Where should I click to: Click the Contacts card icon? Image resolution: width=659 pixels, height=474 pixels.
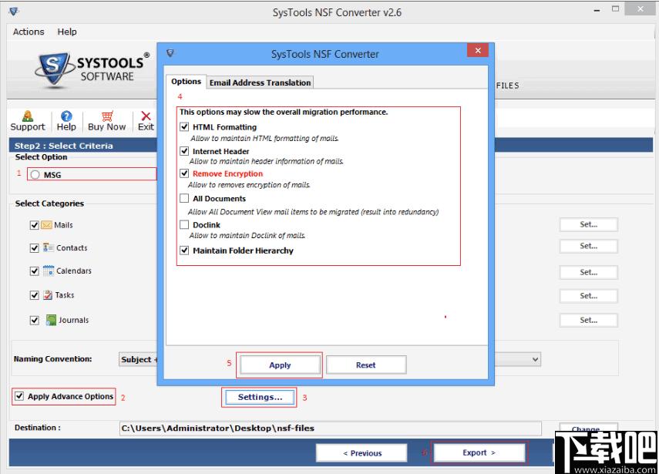49,248
